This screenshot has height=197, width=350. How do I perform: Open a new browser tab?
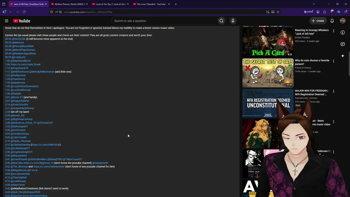tap(176, 4)
